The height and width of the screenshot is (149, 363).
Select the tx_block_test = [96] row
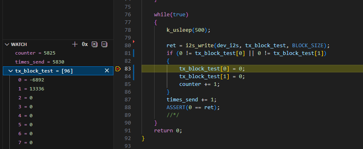tap(58, 71)
